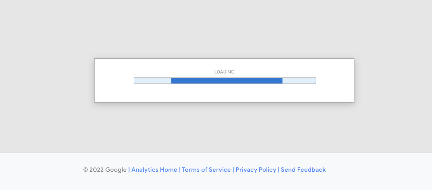Click the word Google in the footer copyright
This screenshot has height=190, width=432.
(116, 170)
